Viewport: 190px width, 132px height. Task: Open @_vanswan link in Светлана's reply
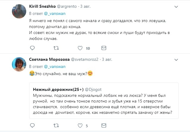[53, 66]
